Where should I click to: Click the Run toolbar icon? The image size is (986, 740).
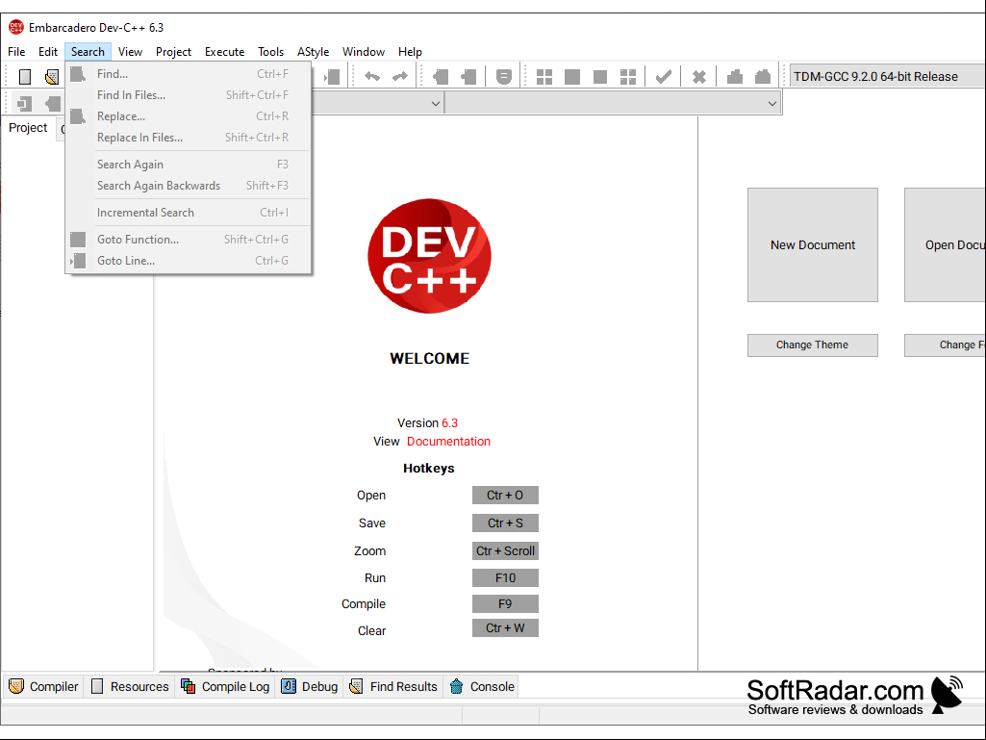tap(572, 77)
